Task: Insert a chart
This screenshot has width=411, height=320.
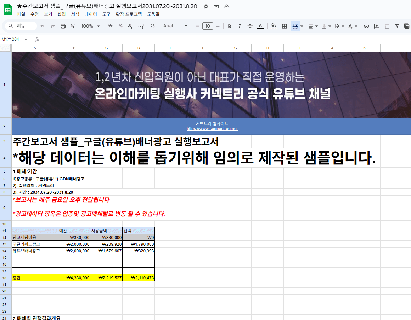Action: tap(387, 26)
